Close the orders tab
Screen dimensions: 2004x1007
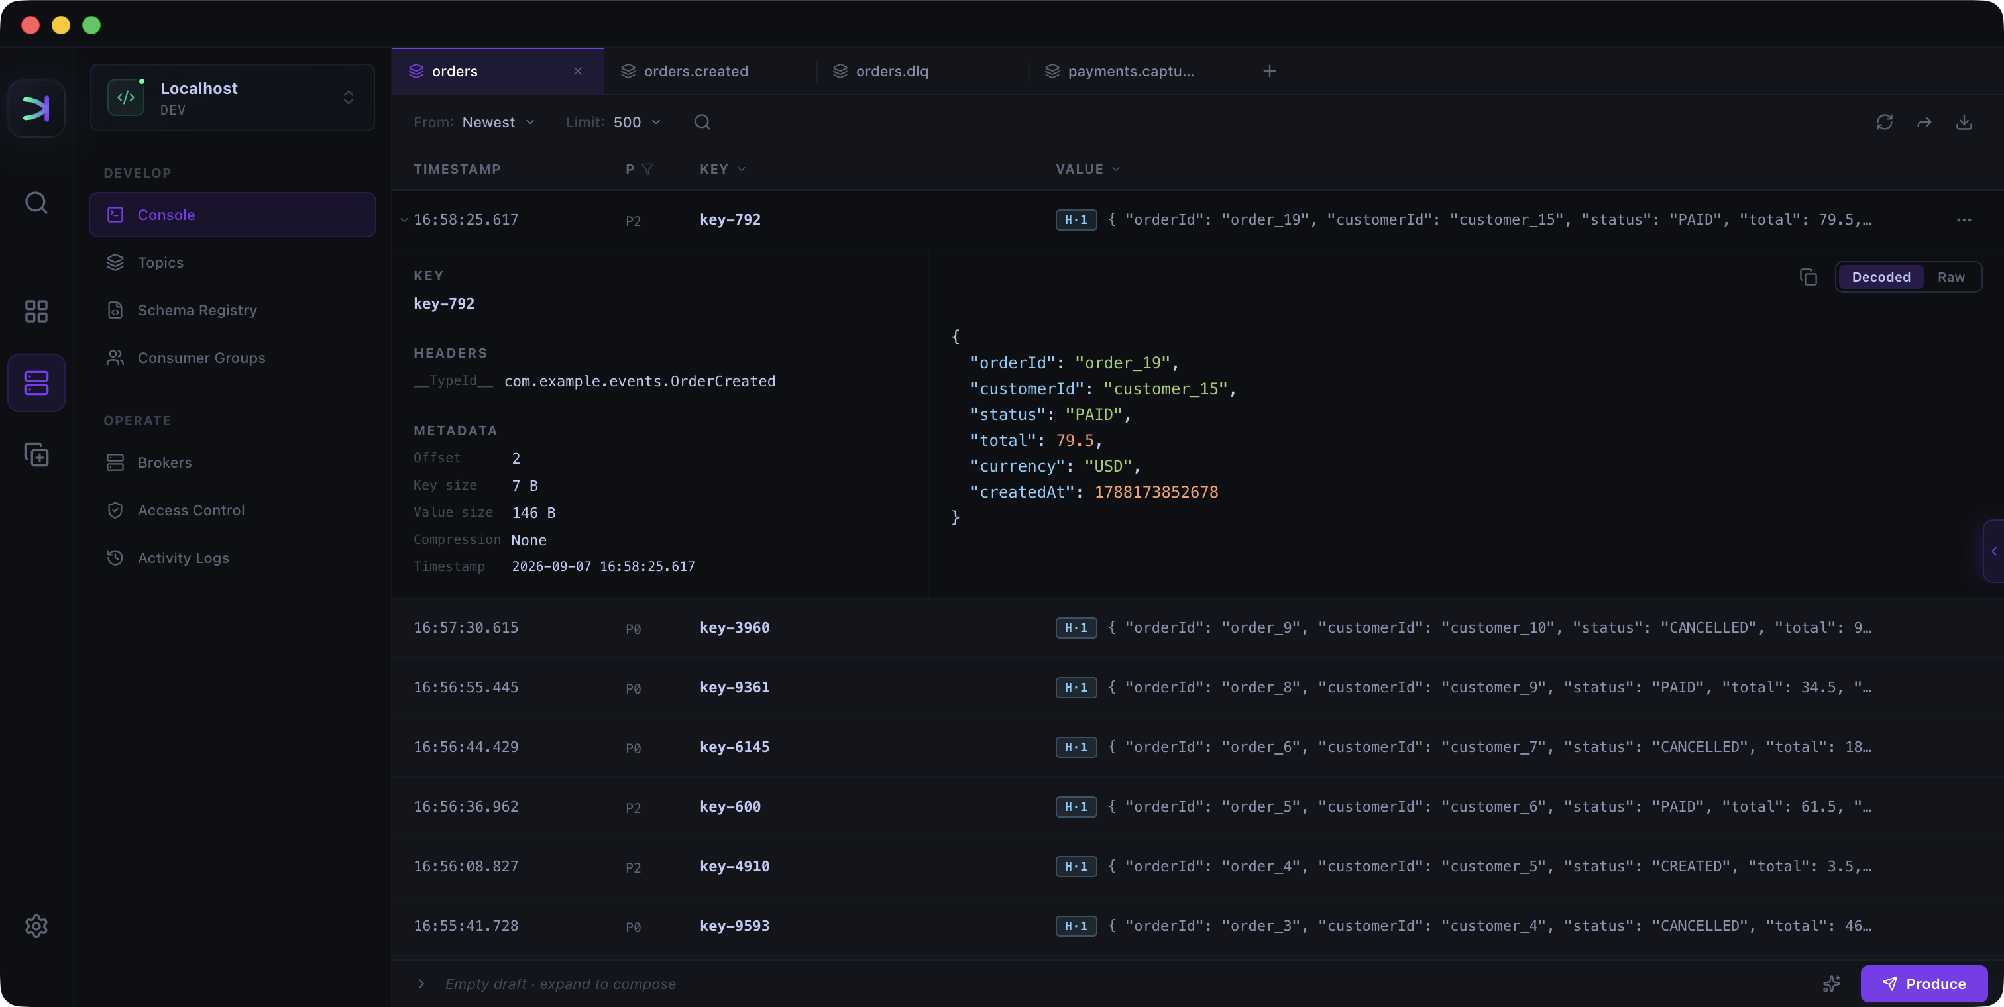[x=577, y=71]
